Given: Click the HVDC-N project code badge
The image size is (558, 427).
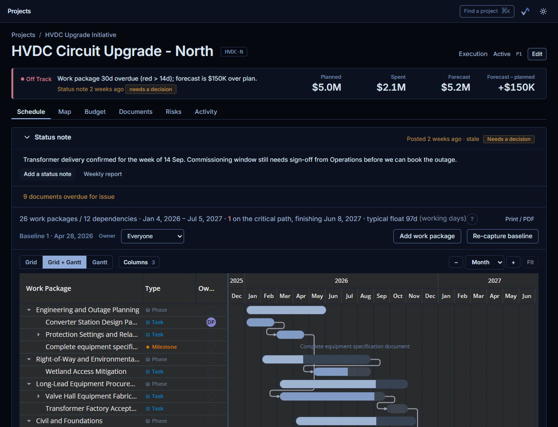Looking at the screenshot, I should pos(234,52).
